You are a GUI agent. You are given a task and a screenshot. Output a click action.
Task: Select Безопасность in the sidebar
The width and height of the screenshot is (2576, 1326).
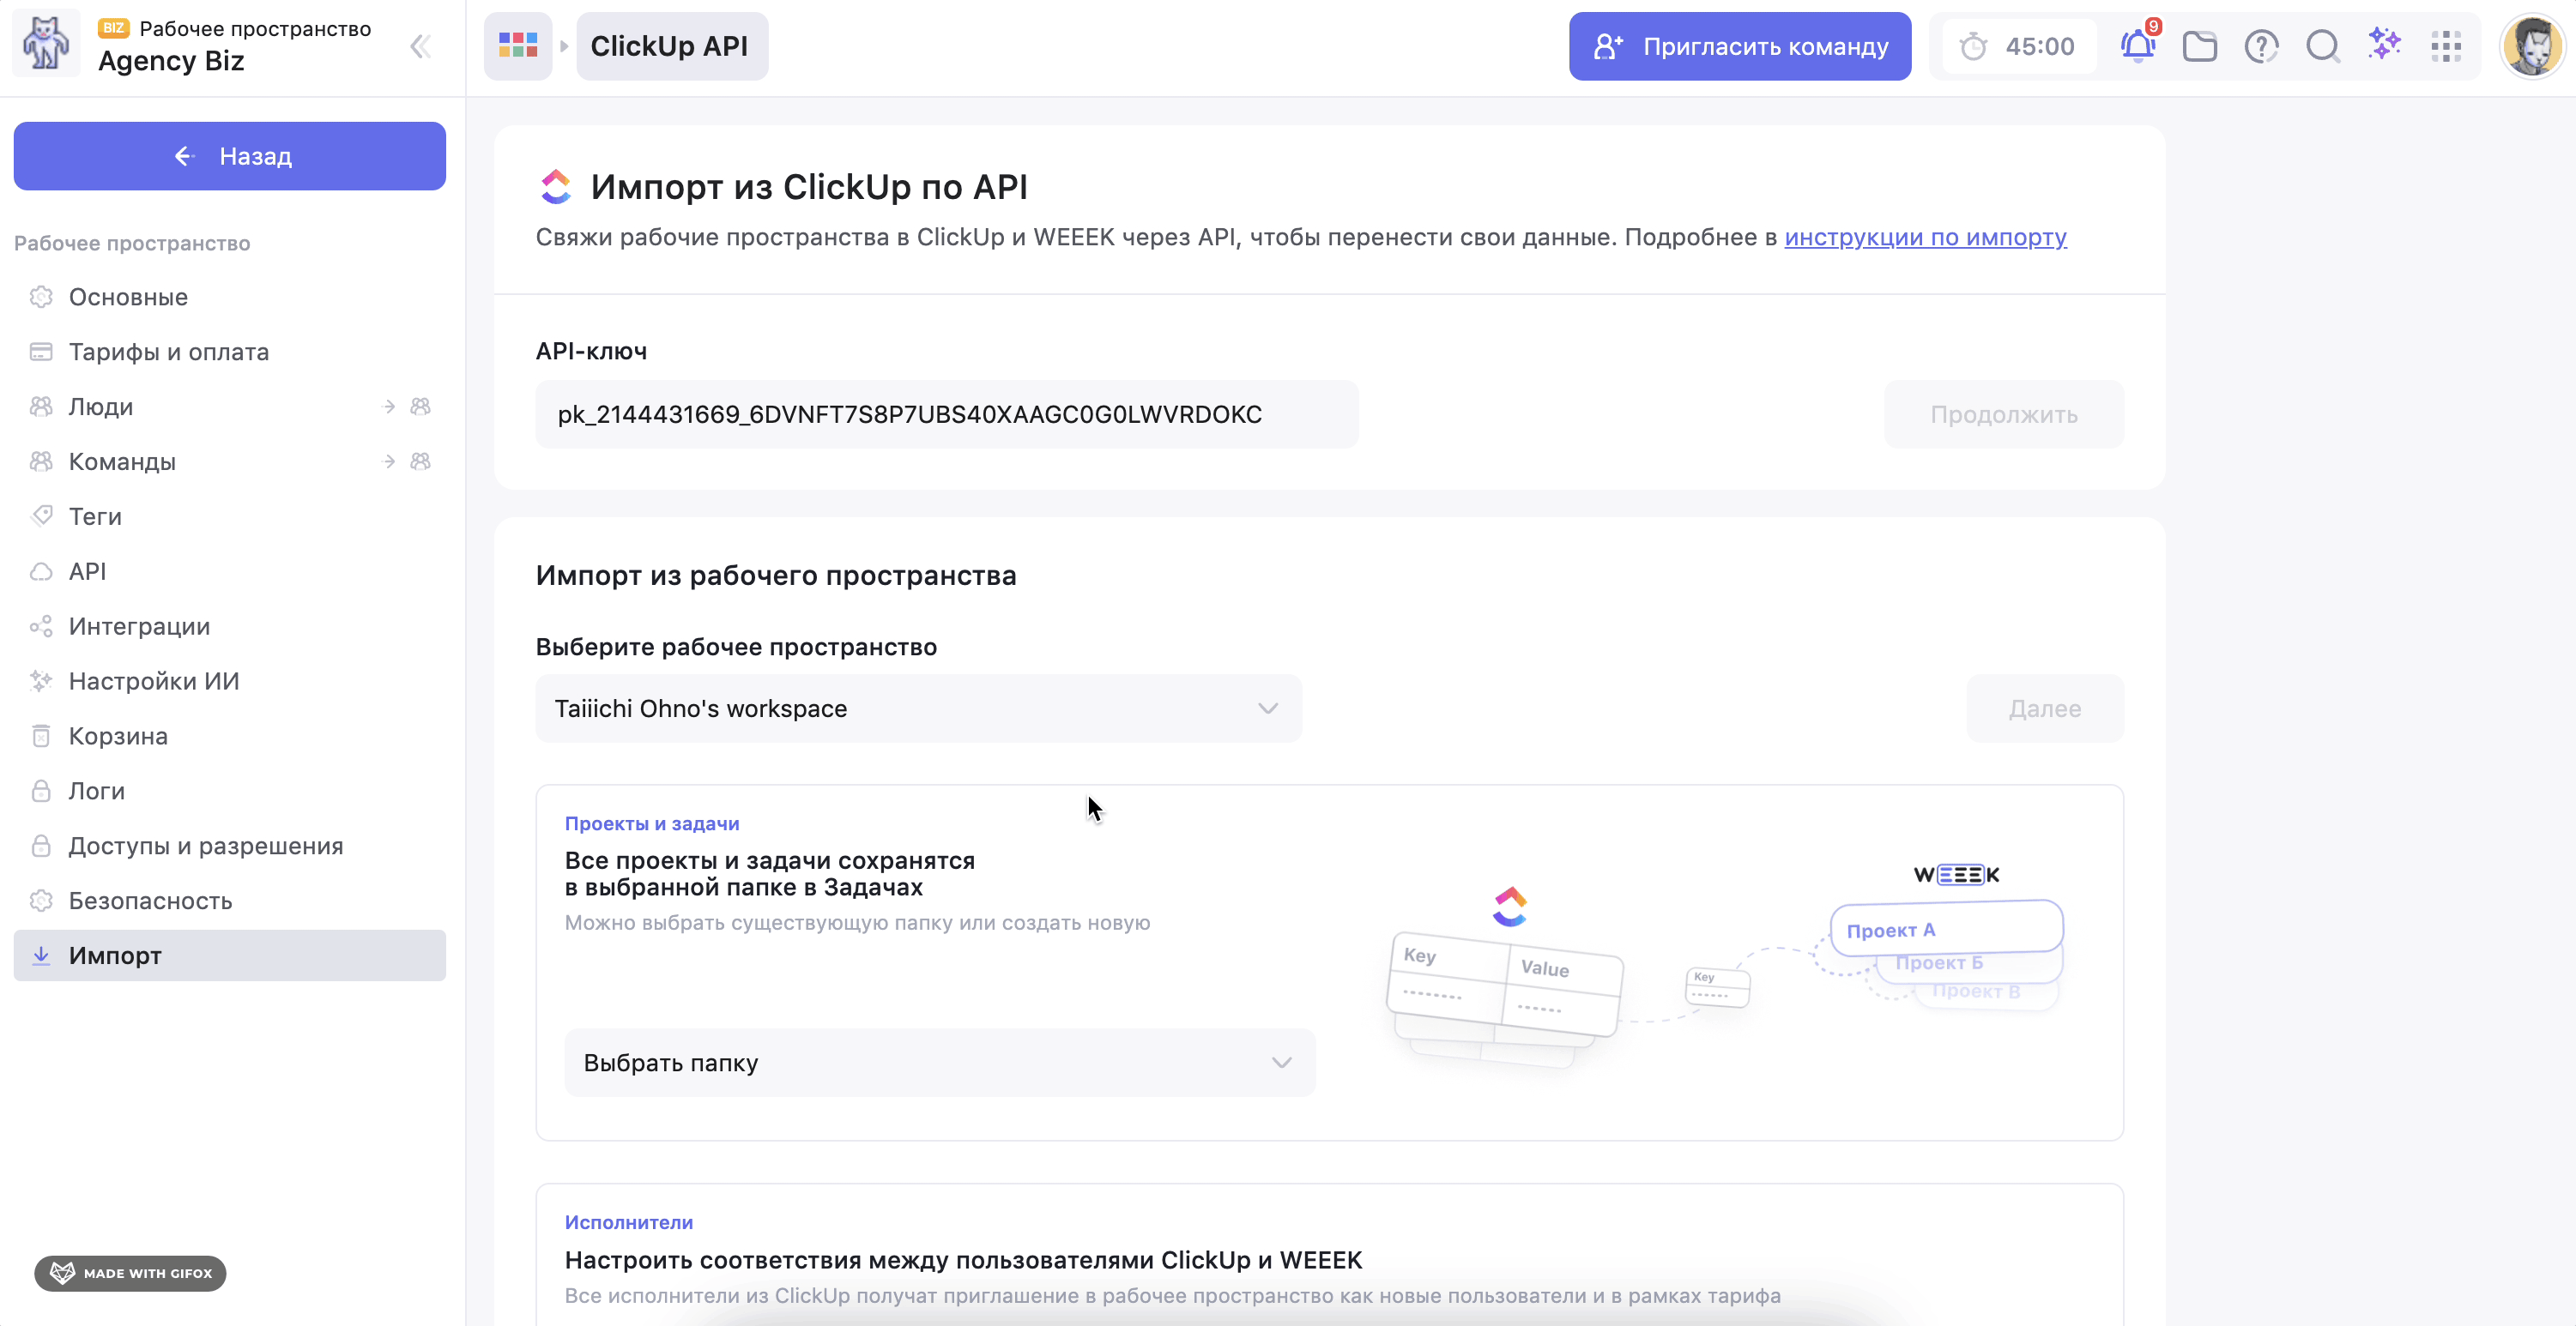point(150,901)
